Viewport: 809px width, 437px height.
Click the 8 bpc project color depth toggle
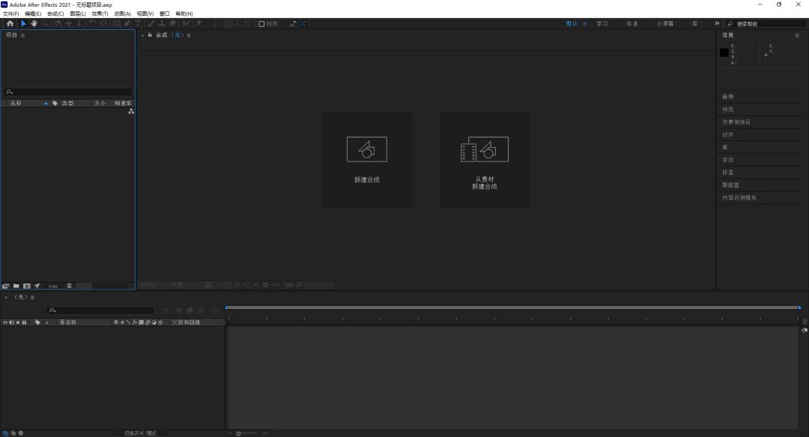point(54,285)
